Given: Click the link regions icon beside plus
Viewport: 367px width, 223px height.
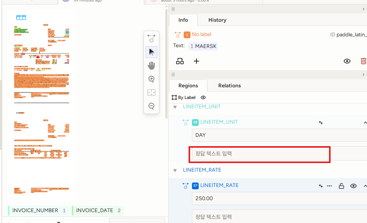Looking at the screenshot, I should [180, 61].
